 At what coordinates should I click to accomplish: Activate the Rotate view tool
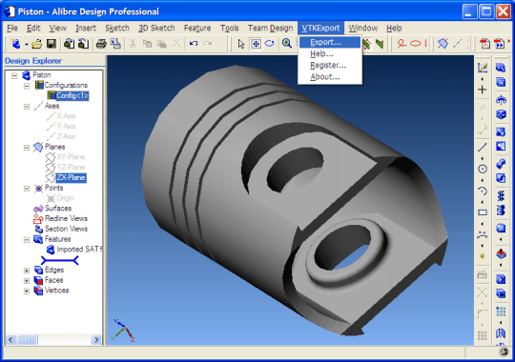(x=270, y=43)
